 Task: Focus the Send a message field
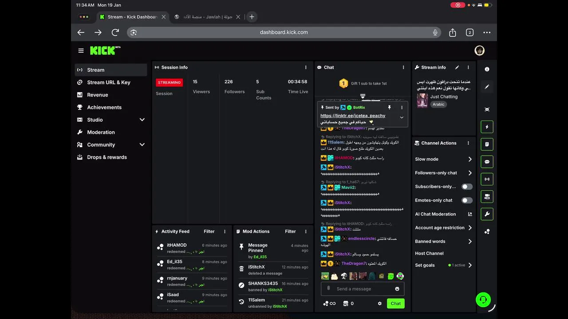pyautogui.click(x=362, y=289)
